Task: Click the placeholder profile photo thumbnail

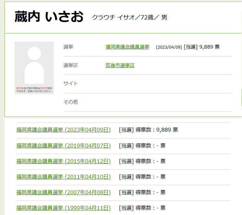Action: [x=34, y=68]
